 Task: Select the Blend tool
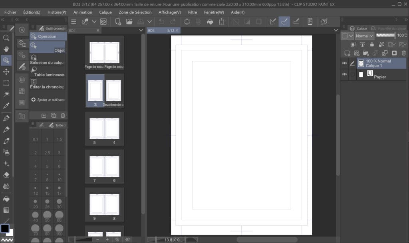coord(6,186)
